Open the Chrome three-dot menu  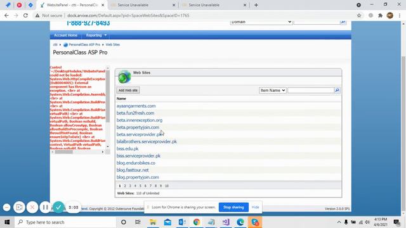(x=400, y=15)
